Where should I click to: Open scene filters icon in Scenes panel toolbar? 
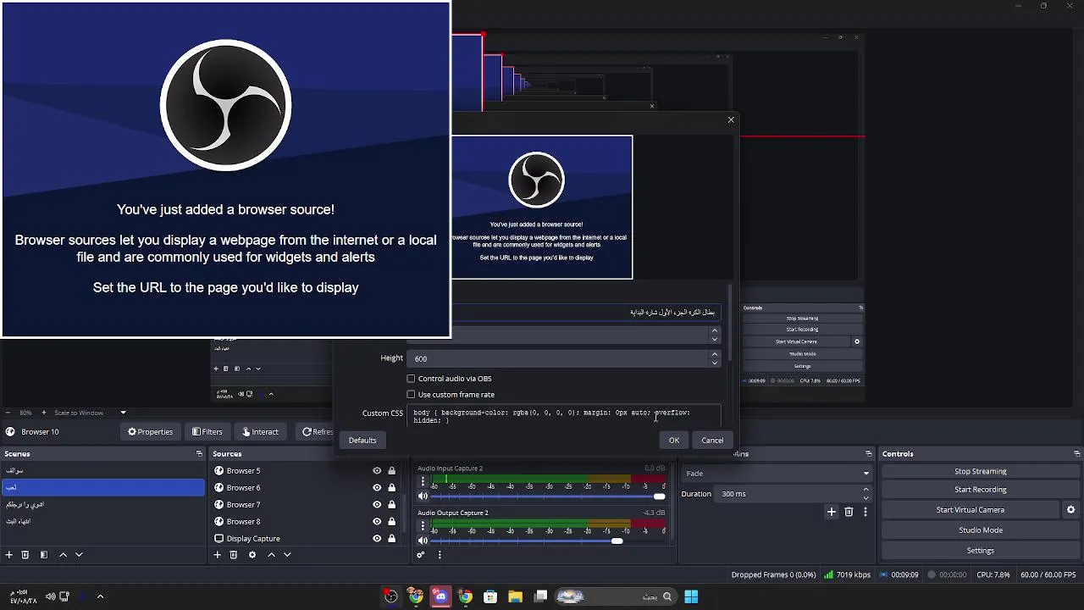pyautogui.click(x=44, y=555)
